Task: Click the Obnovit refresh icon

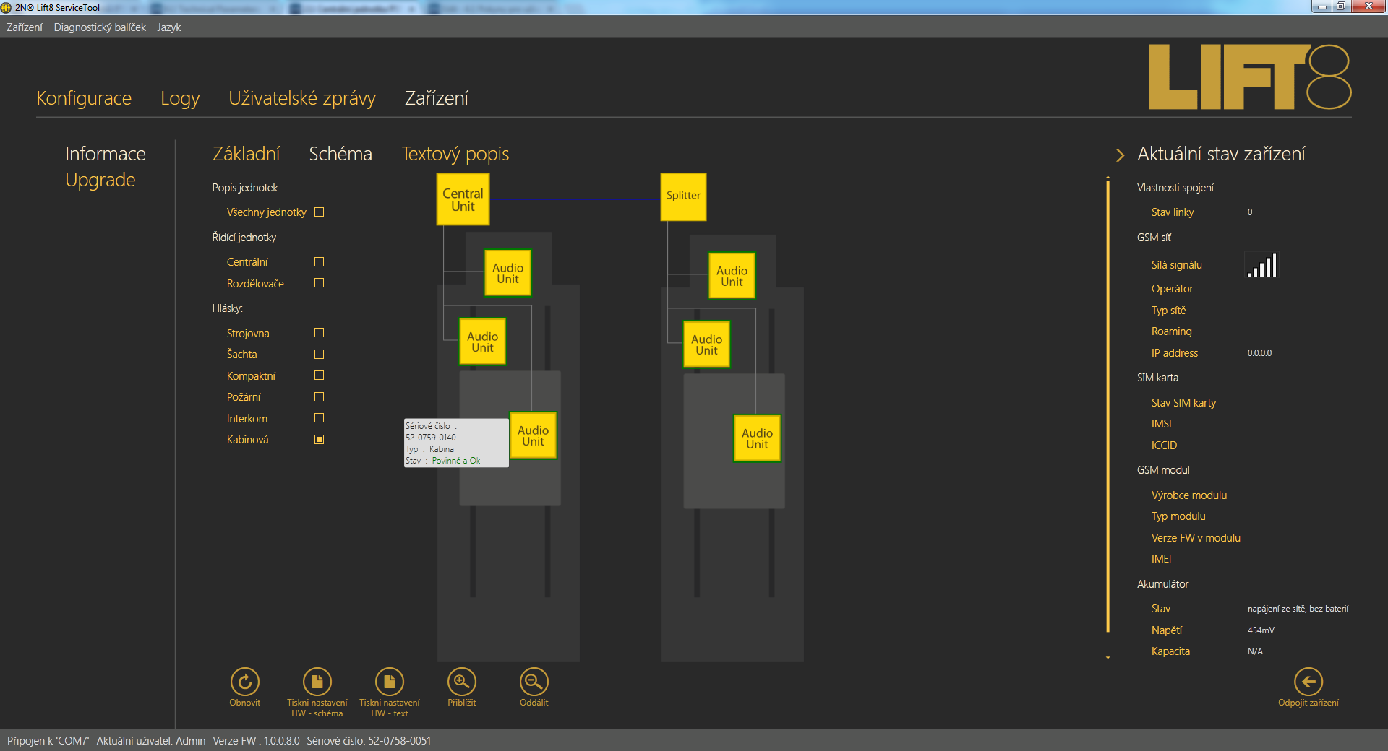Action: pos(245,682)
